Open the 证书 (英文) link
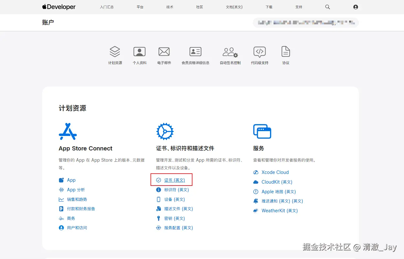 175,180
